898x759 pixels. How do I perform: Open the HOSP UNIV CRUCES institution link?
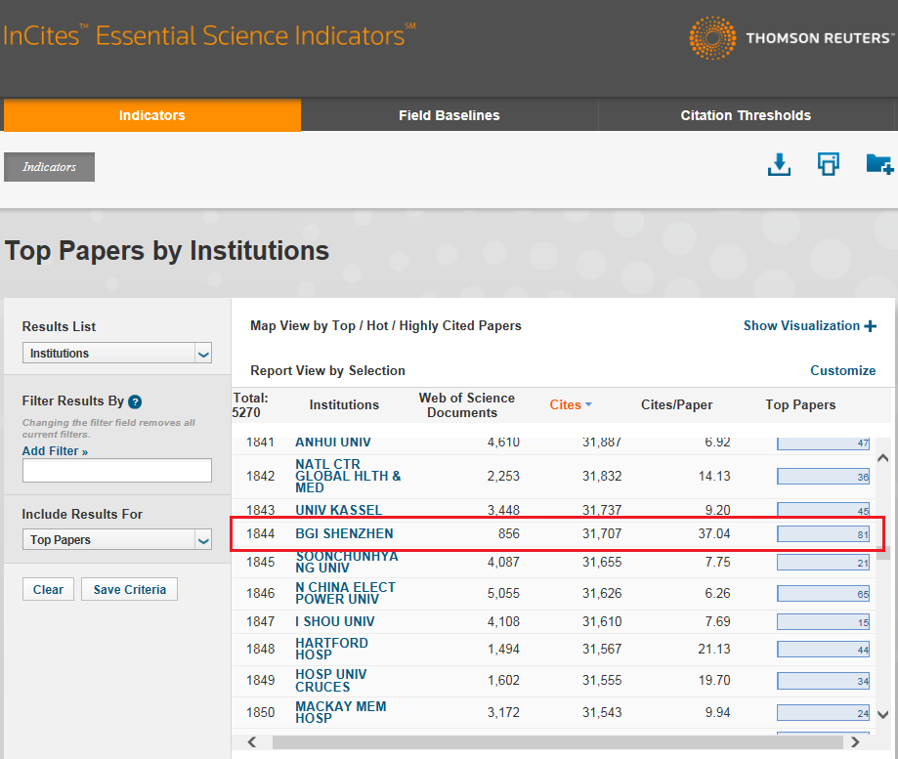point(330,680)
